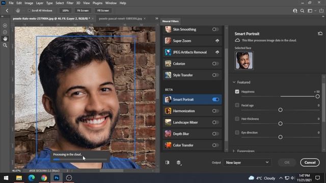Enable the Colorize filter toggle
The height and width of the screenshot is (183, 326).
(x=215, y=64)
